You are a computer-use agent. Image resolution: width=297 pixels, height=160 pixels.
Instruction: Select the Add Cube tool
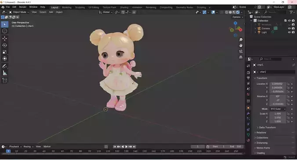pyautogui.click(x=4, y=81)
